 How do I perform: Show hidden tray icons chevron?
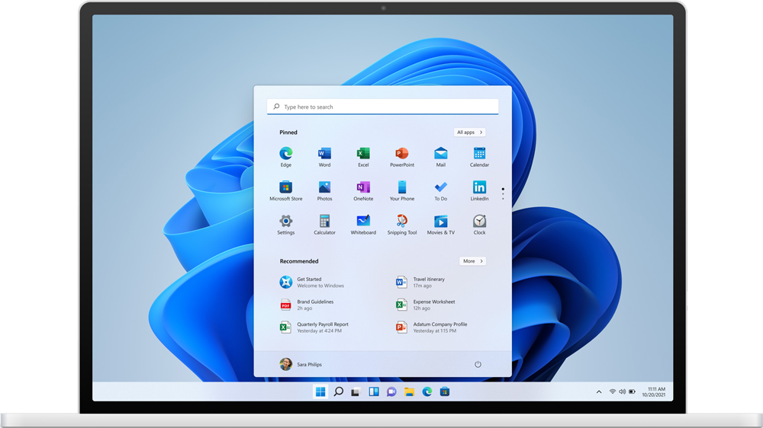pos(598,392)
